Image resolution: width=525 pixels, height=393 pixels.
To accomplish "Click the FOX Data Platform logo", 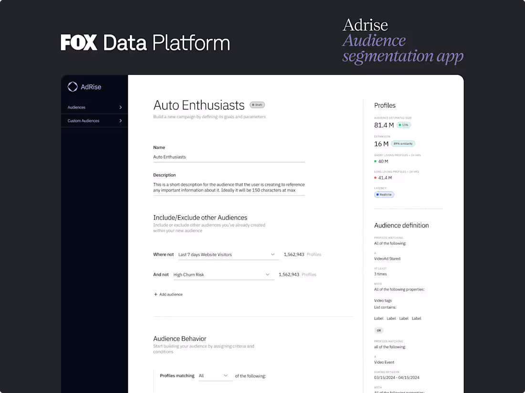I will pos(145,43).
